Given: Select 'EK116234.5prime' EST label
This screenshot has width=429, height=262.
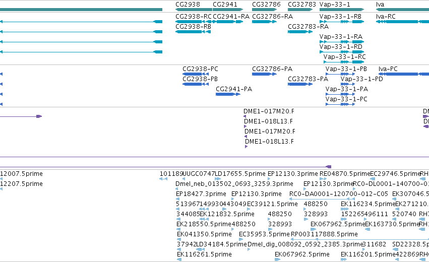Looking at the screenshot, I should point(368,204).
